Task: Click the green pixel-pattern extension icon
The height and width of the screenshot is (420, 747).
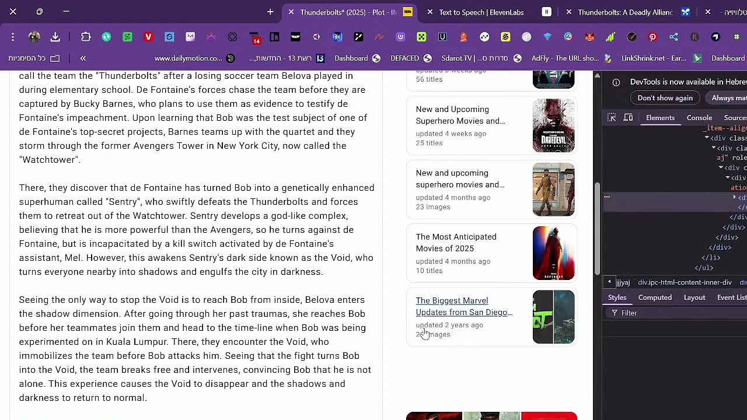Action: pyautogui.click(x=421, y=37)
